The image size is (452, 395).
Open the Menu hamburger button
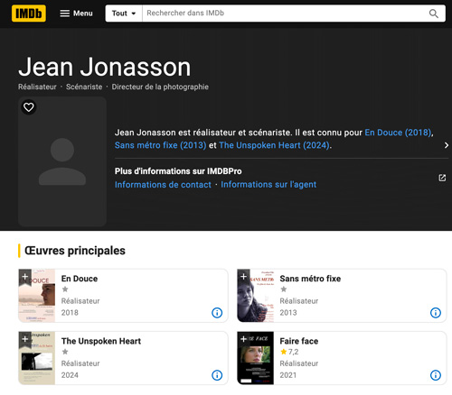coord(76,14)
